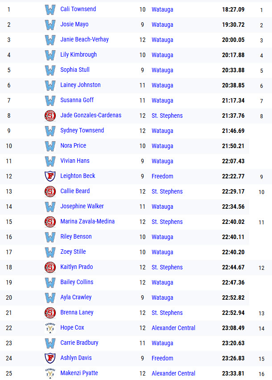Click Alexander Central logo beside Makenzi Pyatte
The image size is (272, 380).
click(x=50, y=373)
